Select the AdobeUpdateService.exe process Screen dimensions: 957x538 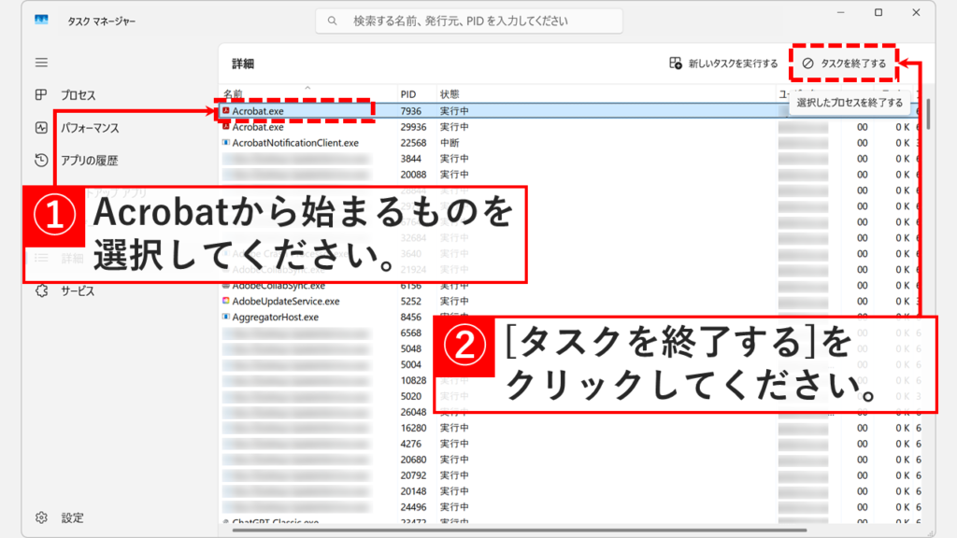click(286, 302)
